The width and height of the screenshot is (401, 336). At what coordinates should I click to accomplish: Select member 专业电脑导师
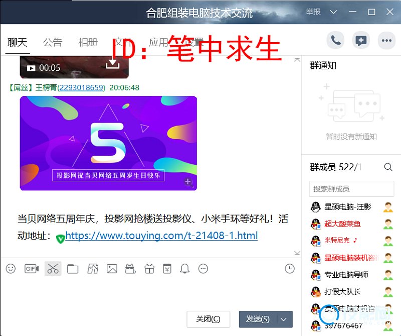346,275
